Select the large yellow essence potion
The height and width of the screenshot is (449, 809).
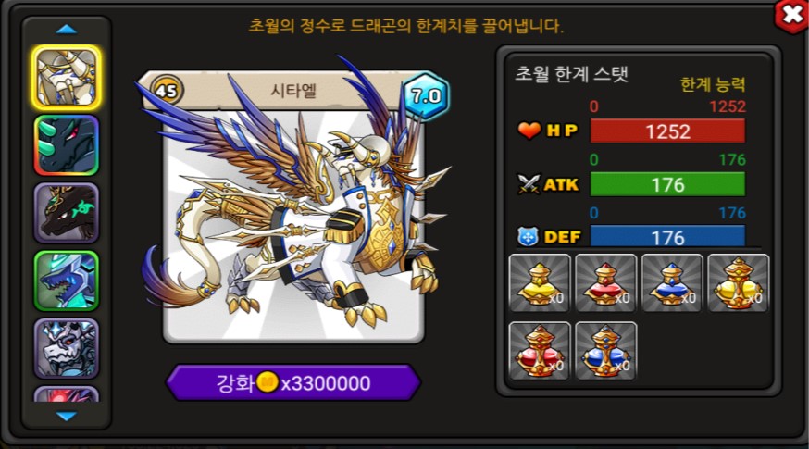739,283
